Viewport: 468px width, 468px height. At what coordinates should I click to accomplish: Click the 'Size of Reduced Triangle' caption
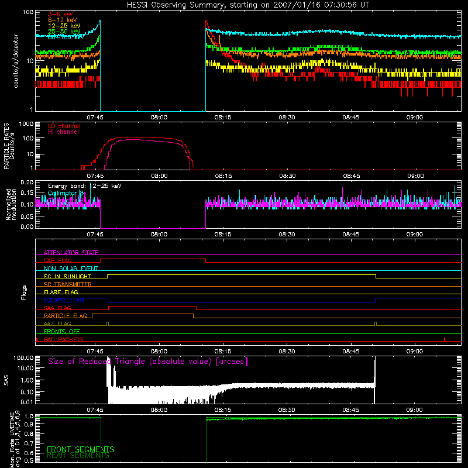[148, 362]
